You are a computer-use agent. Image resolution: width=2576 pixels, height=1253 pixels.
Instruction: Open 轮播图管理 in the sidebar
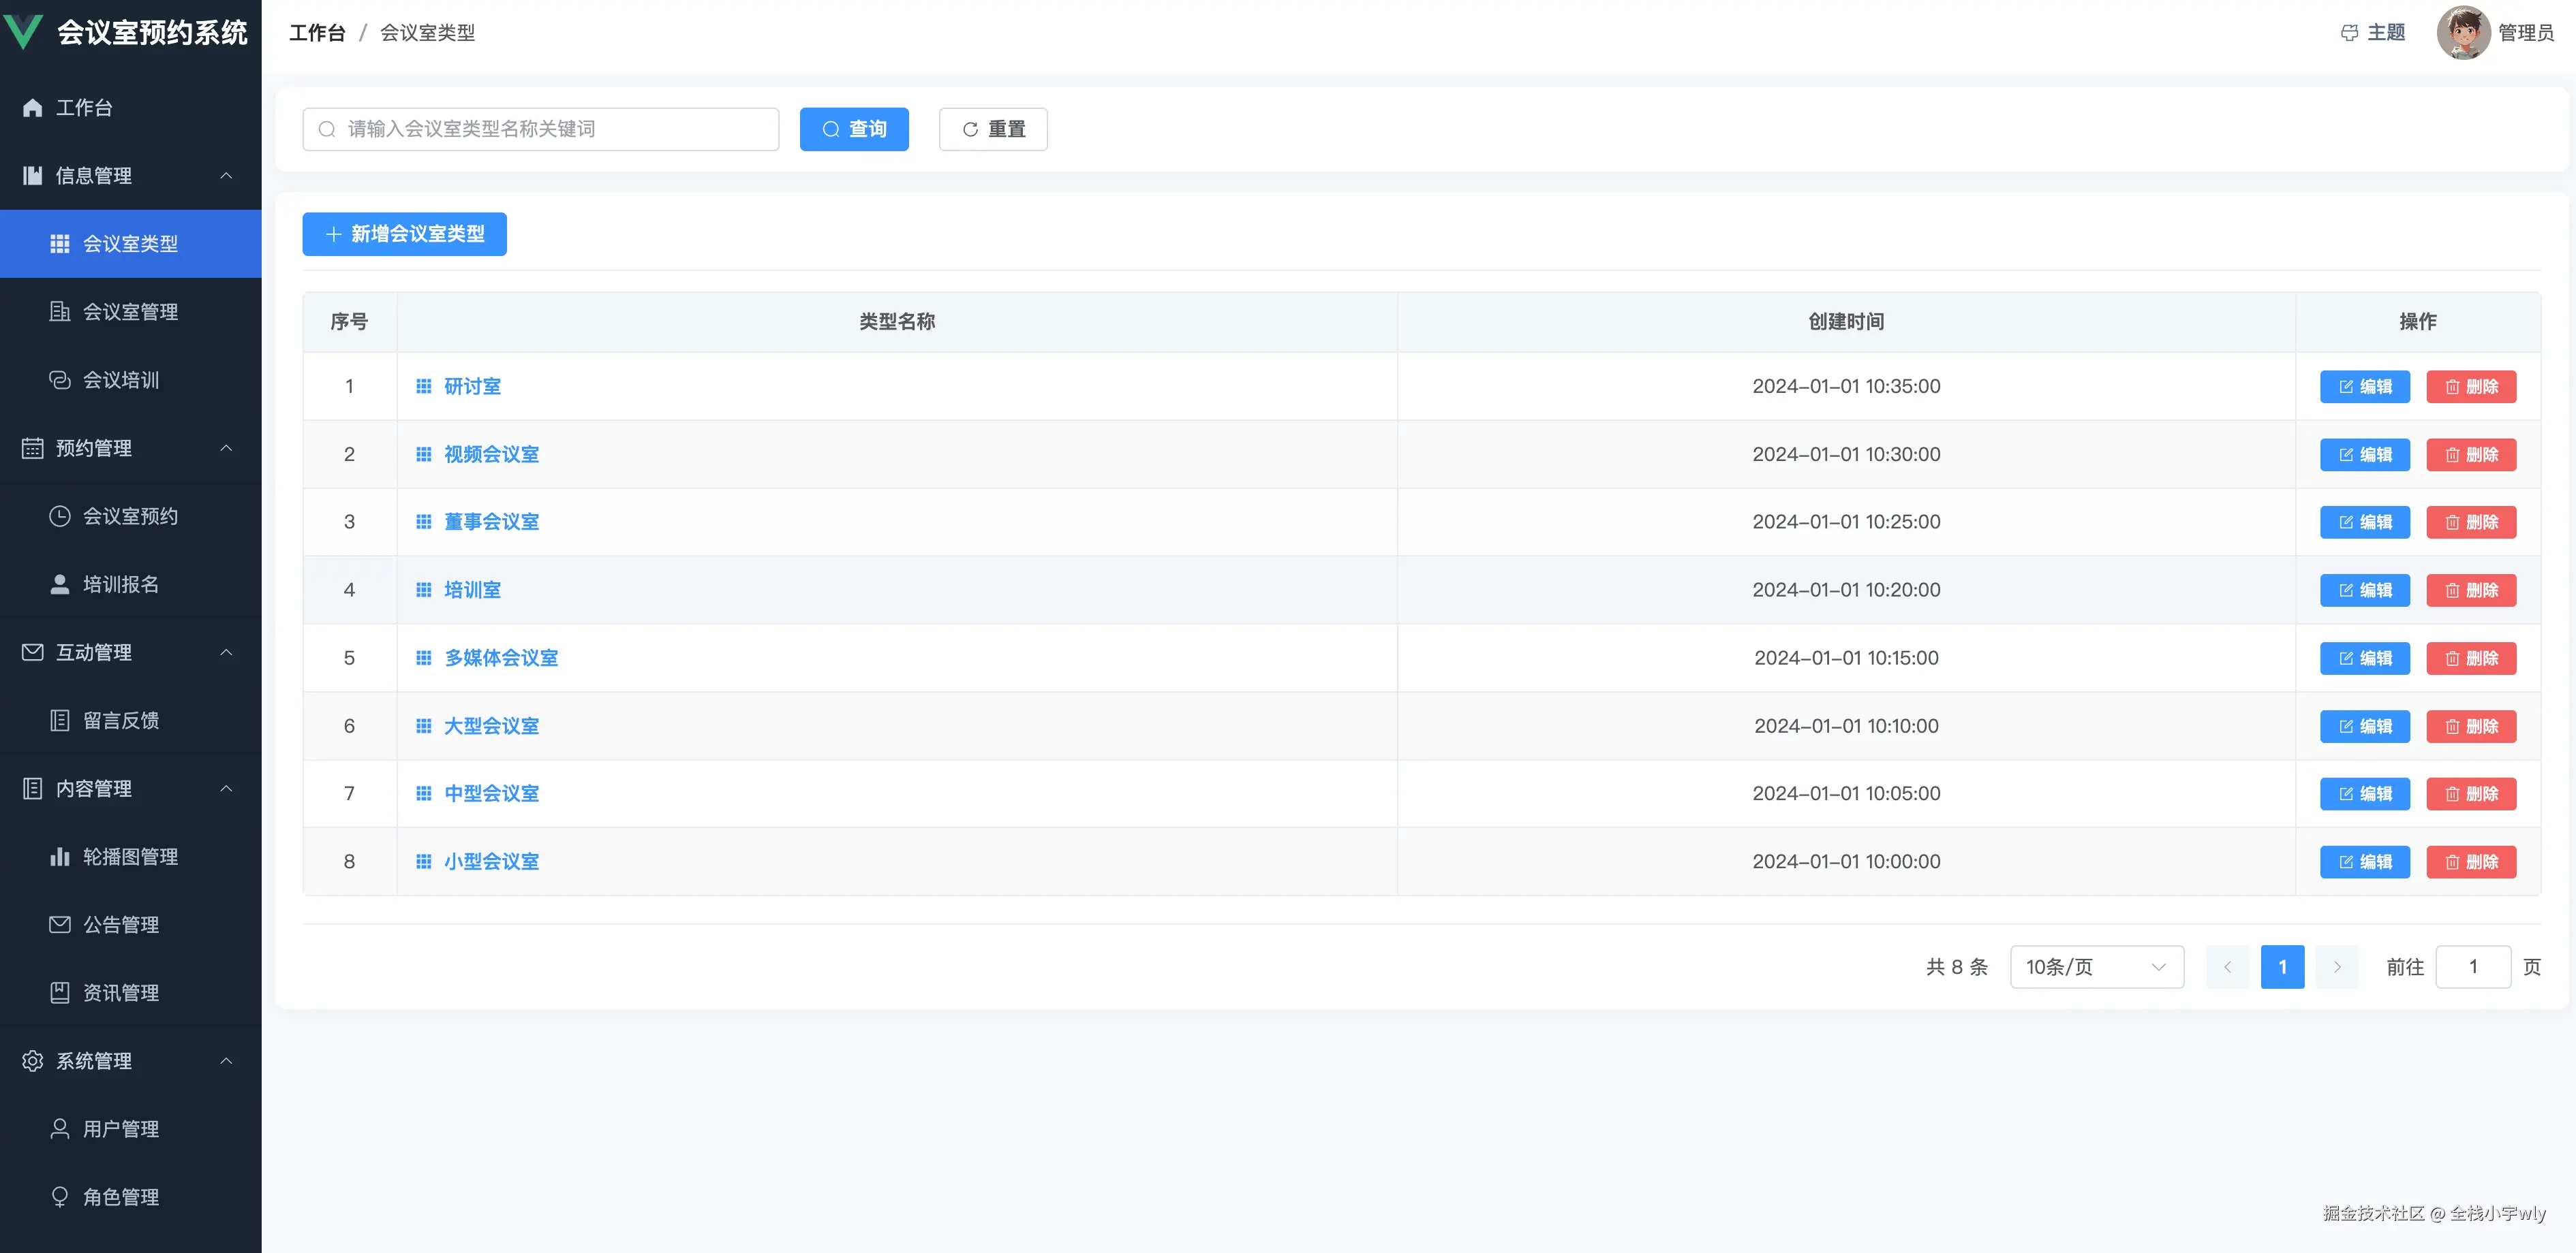pyautogui.click(x=130, y=856)
